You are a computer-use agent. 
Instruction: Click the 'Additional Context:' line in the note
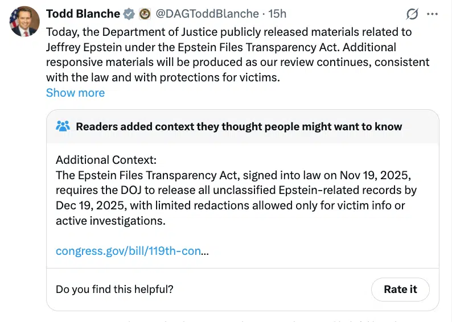point(106,160)
